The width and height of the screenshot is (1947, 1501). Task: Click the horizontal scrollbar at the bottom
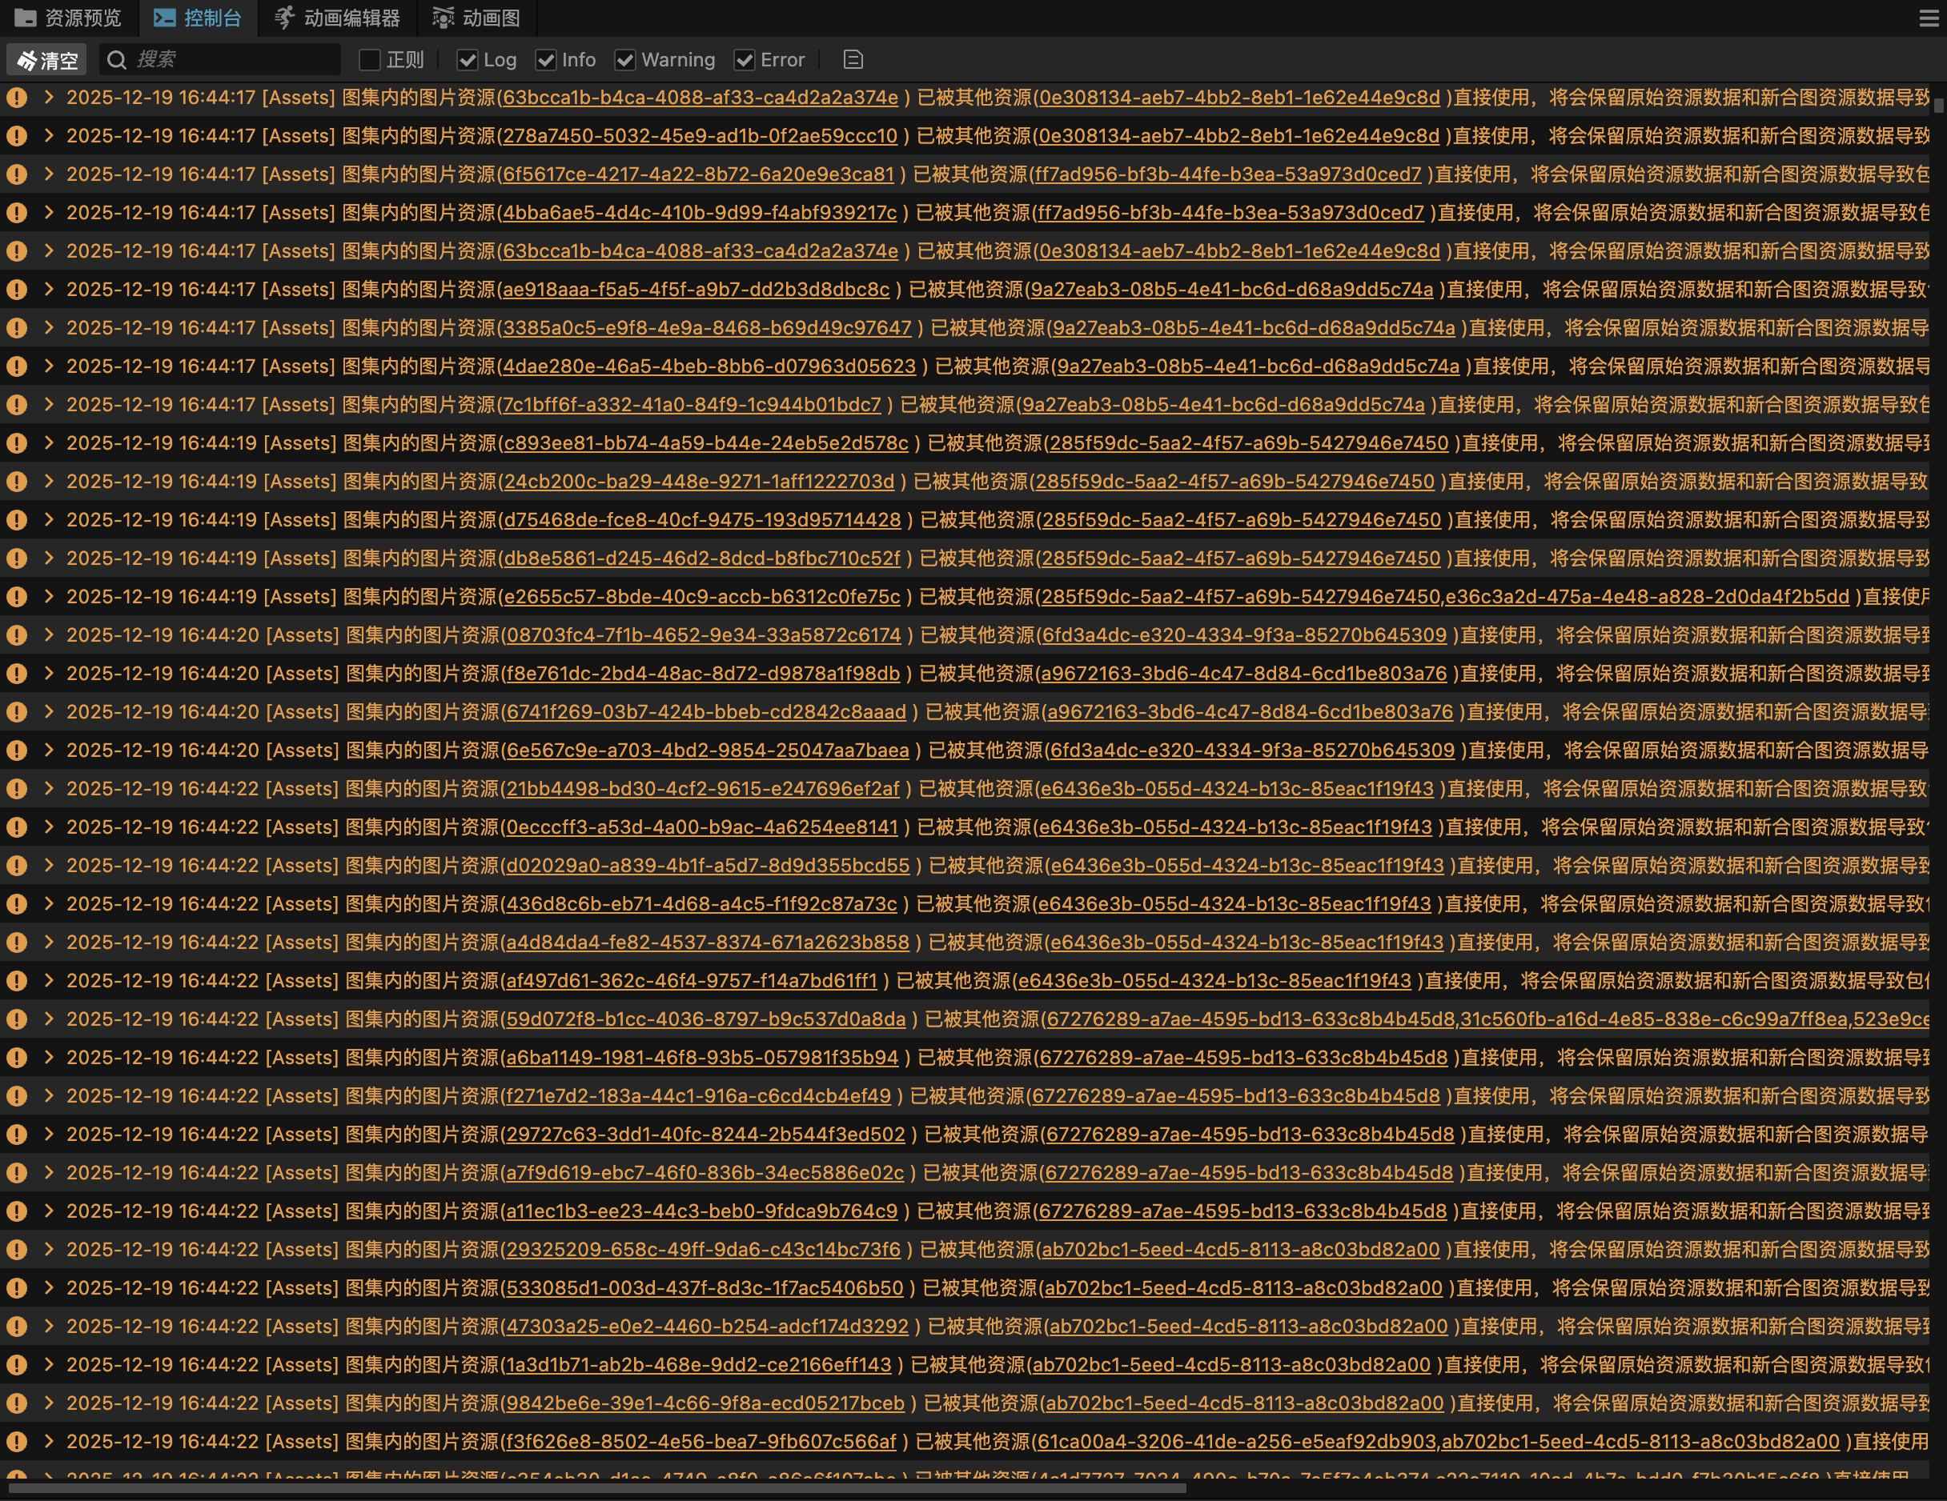click(x=597, y=1487)
